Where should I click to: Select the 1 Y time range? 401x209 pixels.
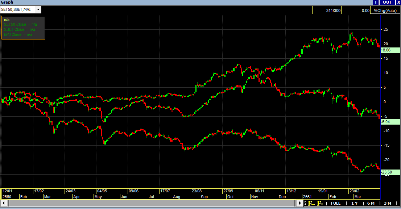(355, 203)
